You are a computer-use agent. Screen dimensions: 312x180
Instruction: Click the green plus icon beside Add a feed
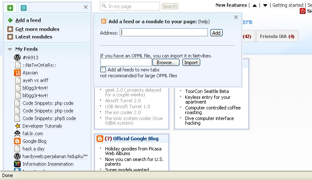tap(10, 20)
